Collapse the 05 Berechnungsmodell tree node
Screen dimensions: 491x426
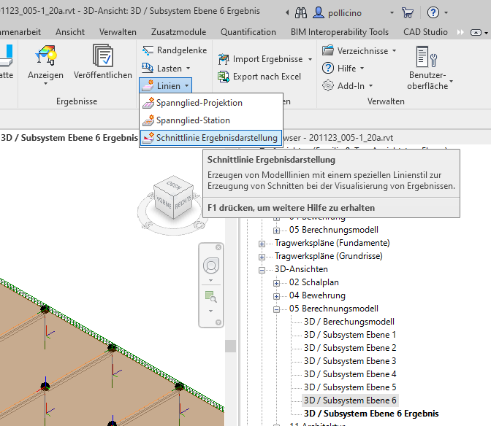point(277,309)
